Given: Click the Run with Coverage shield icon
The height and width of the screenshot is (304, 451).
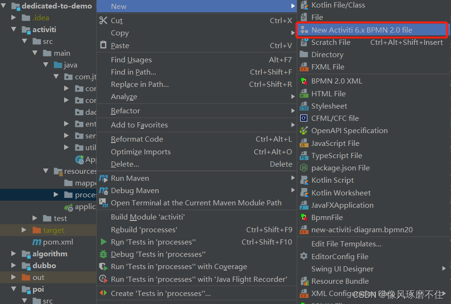Looking at the screenshot, I should tap(103, 267).
